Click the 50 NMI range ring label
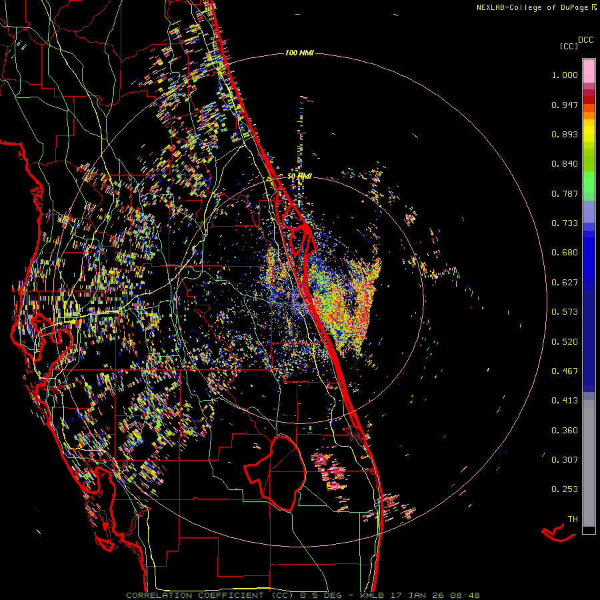 (x=300, y=176)
